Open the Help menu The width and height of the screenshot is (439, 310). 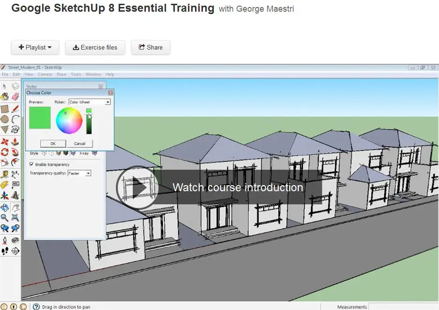[x=110, y=74]
